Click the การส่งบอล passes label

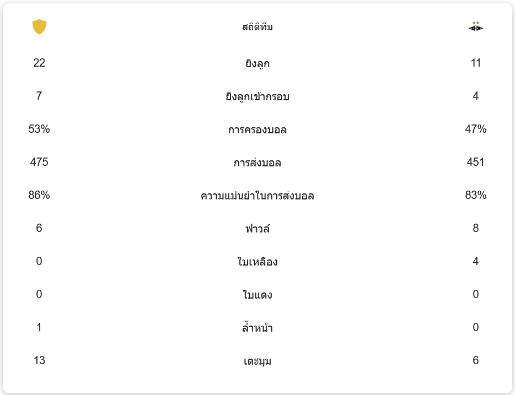[x=257, y=163]
